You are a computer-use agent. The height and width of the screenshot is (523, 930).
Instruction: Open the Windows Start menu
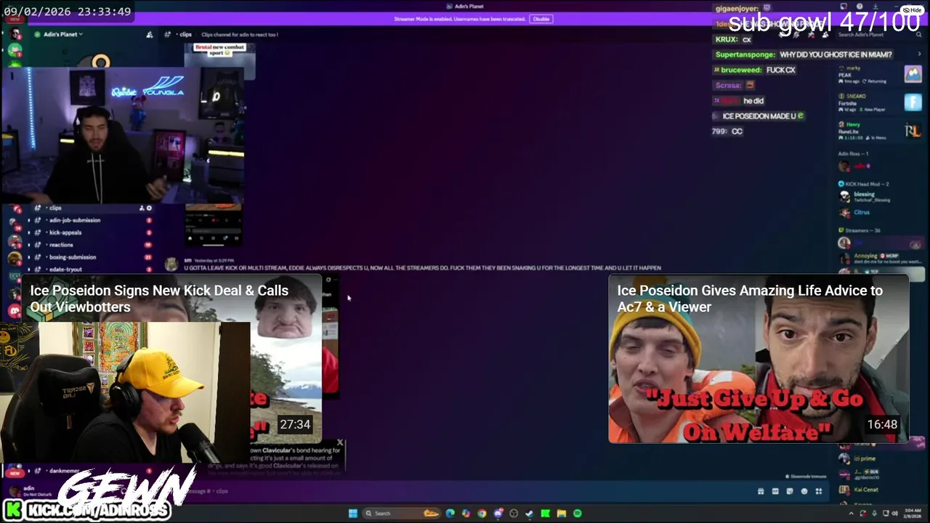(x=353, y=514)
